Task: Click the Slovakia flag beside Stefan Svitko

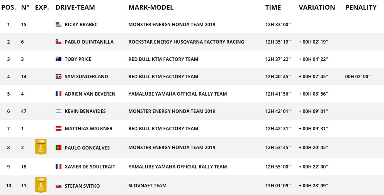Action: (58, 186)
